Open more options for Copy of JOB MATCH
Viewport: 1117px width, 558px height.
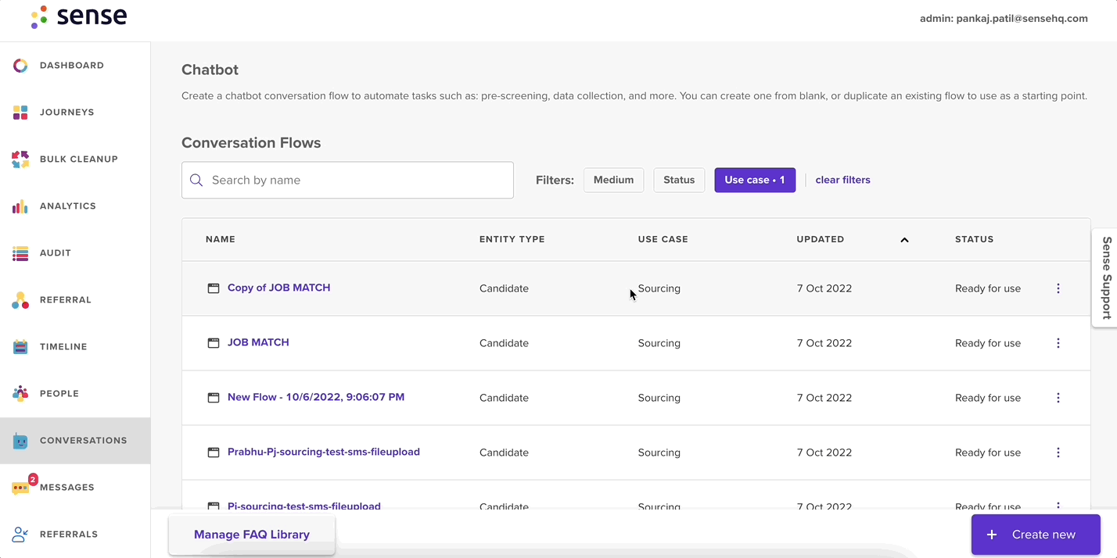pyautogui.click(x=1058, y=288)
